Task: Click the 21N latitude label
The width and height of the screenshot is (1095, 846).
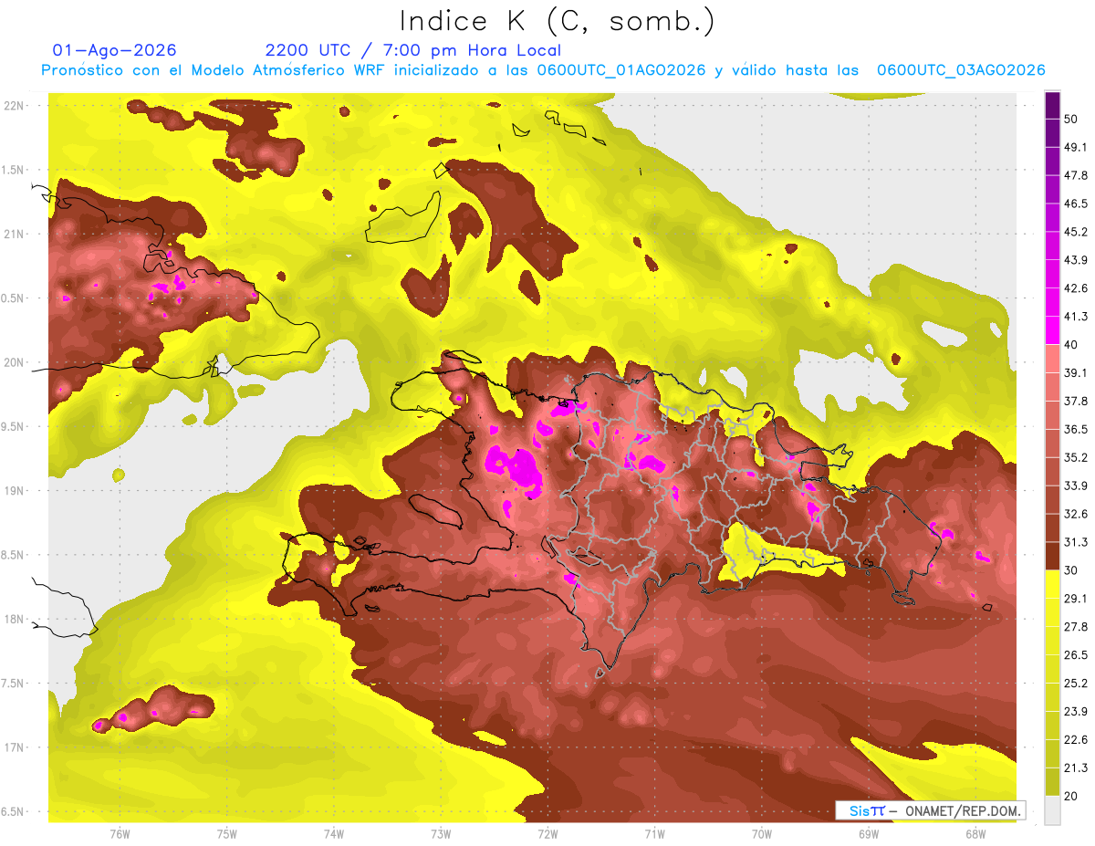Action: pos(14,234)
